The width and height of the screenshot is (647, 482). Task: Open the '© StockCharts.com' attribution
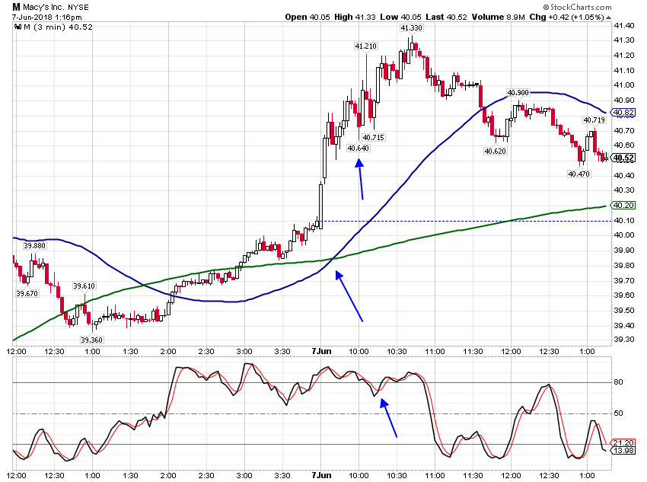tap(577, 7)
